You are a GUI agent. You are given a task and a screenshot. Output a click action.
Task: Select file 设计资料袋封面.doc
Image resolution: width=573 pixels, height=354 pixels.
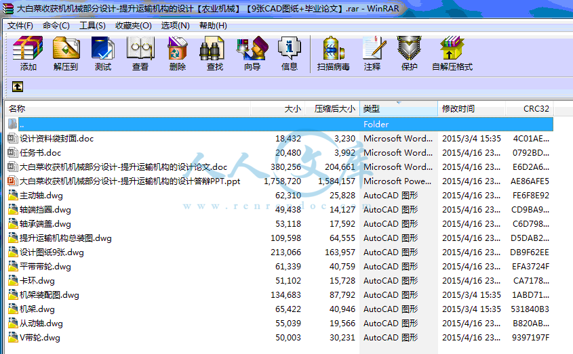[x=57, y=138]
